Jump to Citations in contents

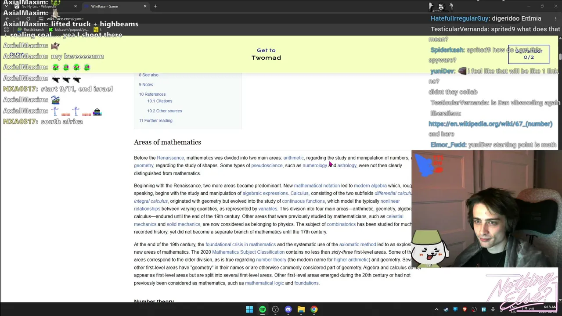tap(160, 101)
